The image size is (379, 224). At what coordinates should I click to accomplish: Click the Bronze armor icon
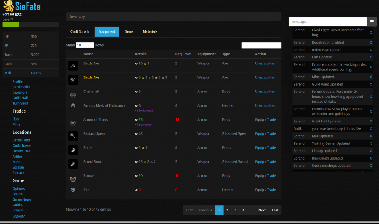coord(73,179)
